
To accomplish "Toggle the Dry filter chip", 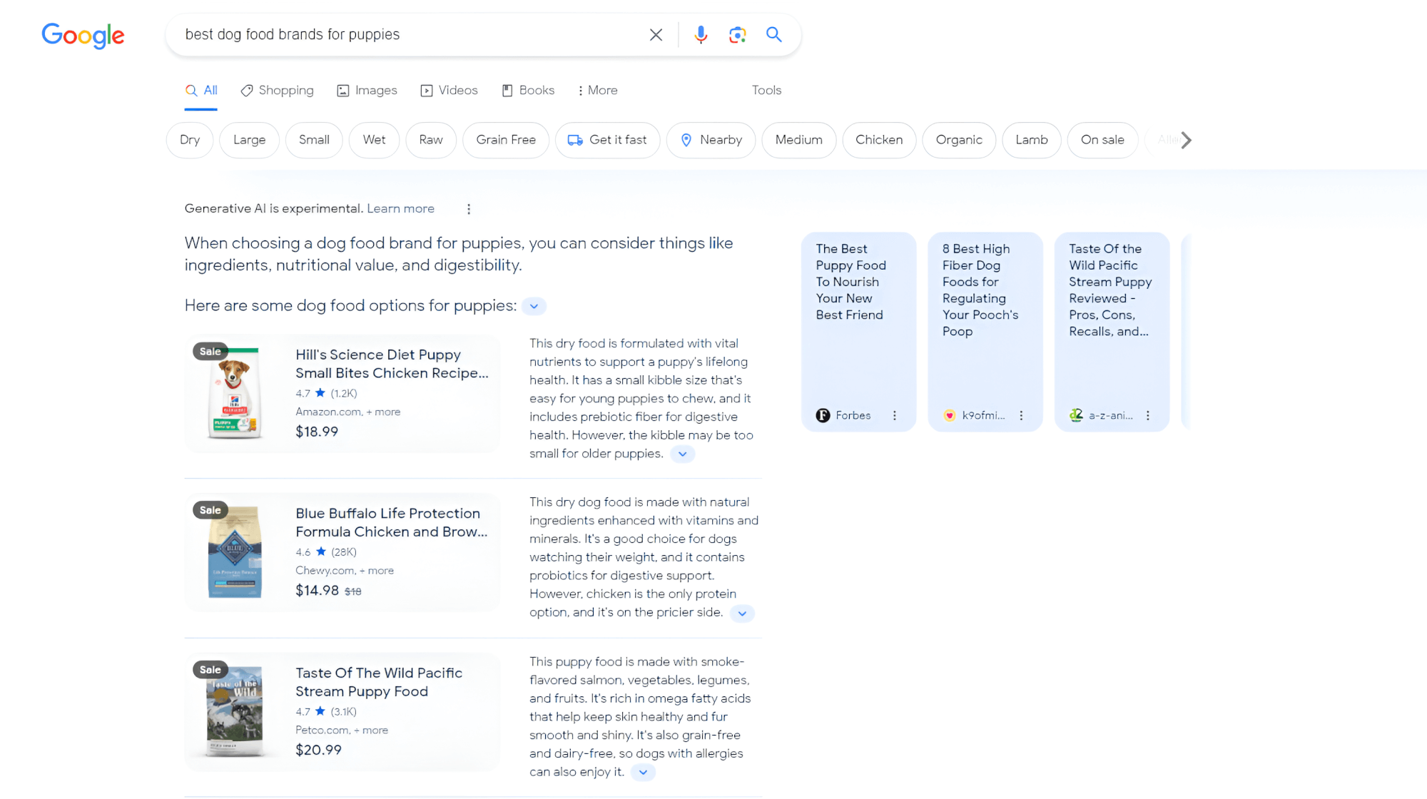I will pos(190,140).
